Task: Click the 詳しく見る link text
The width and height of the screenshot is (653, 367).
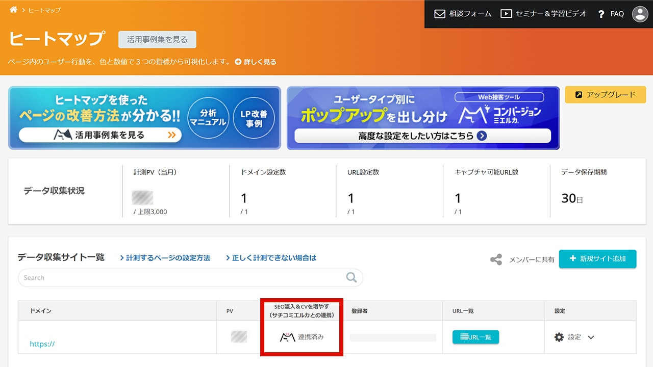Action: pyautogui.click(x=260, y=62)
